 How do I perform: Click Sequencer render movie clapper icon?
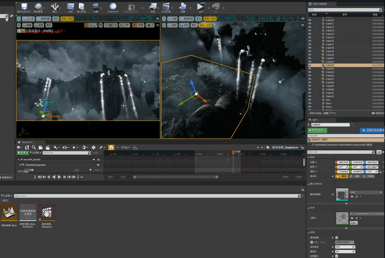[x=48, y=147]
